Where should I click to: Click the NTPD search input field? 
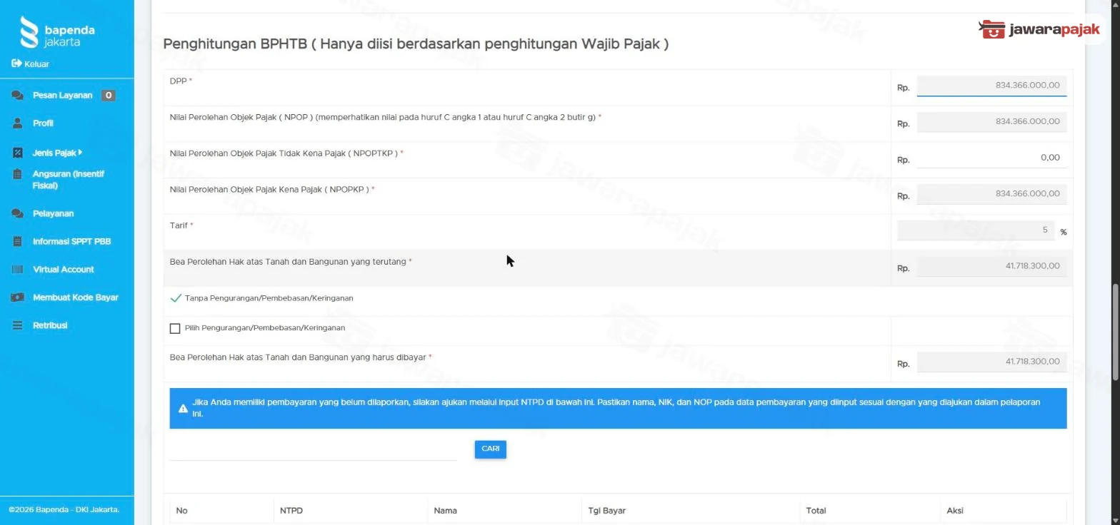click(313, 450)
